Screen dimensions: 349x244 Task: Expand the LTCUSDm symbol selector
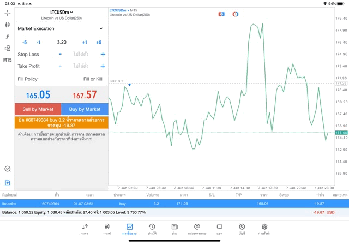pos(61,12)
